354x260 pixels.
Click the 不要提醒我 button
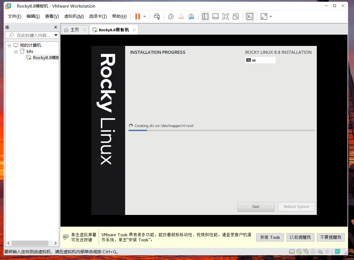point(331,237)
